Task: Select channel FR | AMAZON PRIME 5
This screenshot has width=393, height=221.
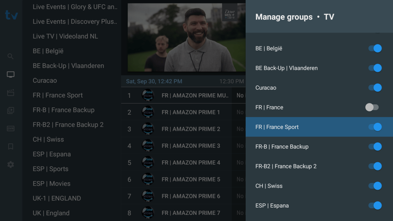Action: coord(191,163)
